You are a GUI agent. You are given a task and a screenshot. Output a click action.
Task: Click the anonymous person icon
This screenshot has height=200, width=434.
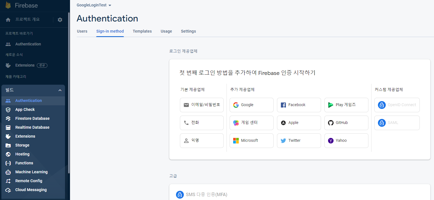click(186, 141)
